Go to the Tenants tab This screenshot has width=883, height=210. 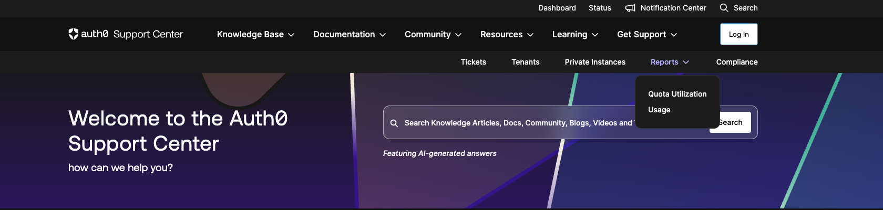coord(526,62)
